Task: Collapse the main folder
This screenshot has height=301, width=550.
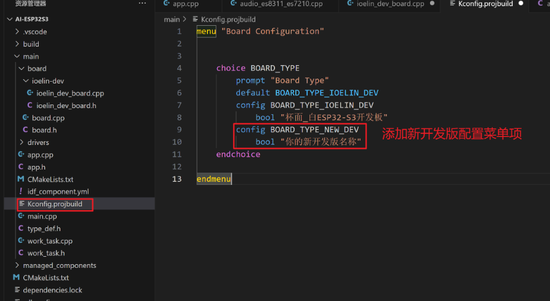Action: pos(17,56)
